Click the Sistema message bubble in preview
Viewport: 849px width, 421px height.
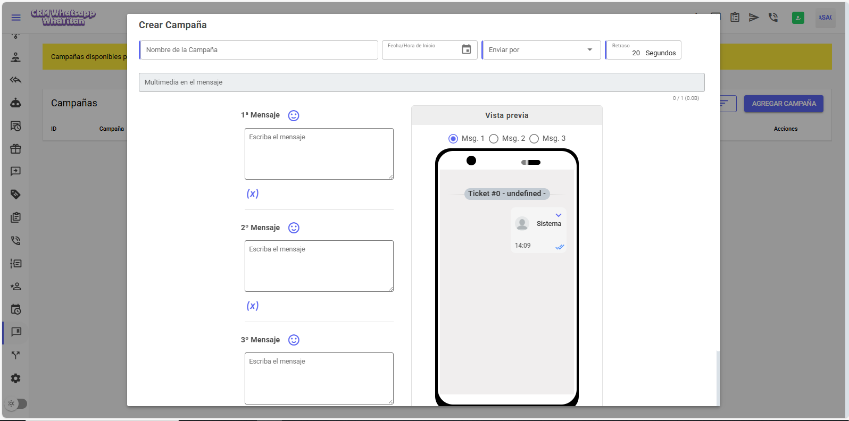pos(538,230)
